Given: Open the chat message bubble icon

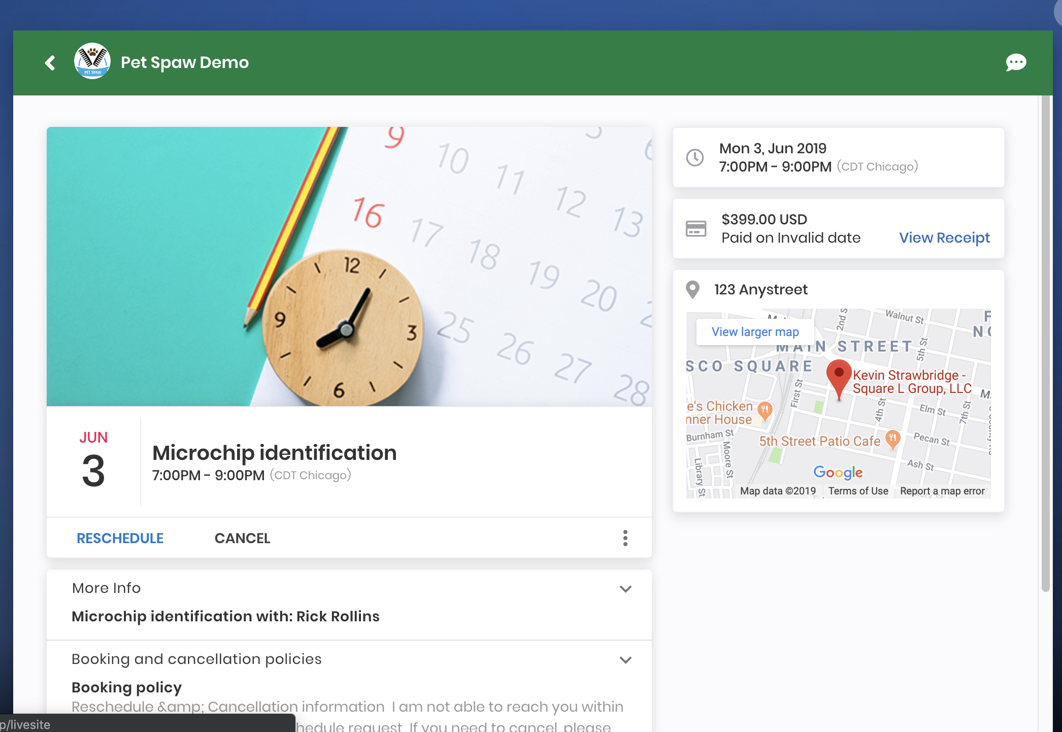Looking at the screenshot, I should (x=1016, y=62).
